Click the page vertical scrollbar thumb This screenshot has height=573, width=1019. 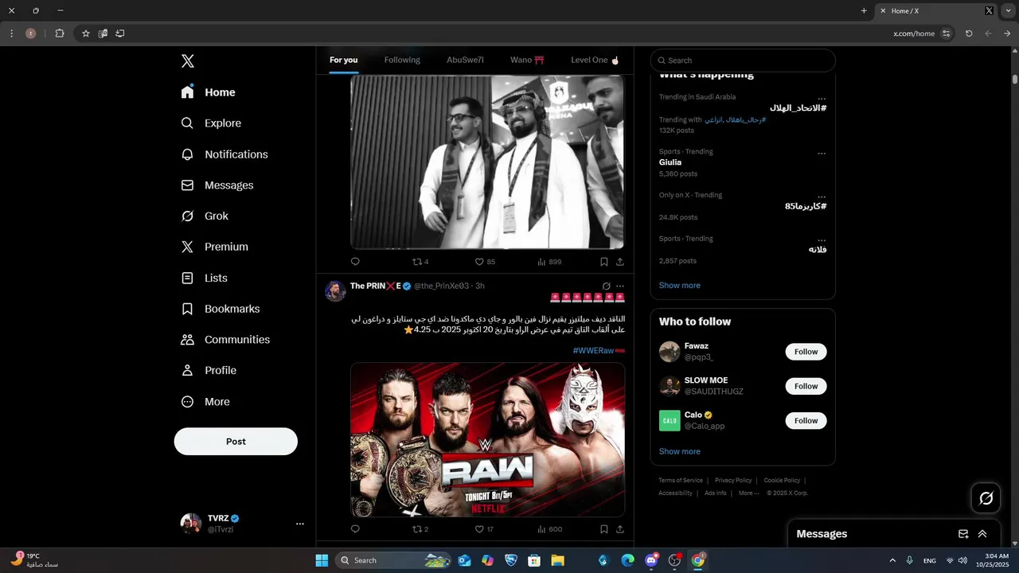[x=1015, y=80]
